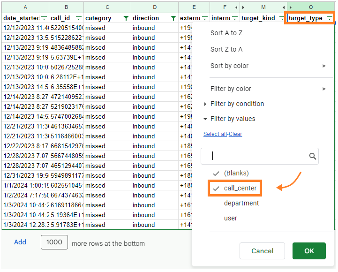Cancel the filter dialog
338x272 pixels.
tap(262, 251)
